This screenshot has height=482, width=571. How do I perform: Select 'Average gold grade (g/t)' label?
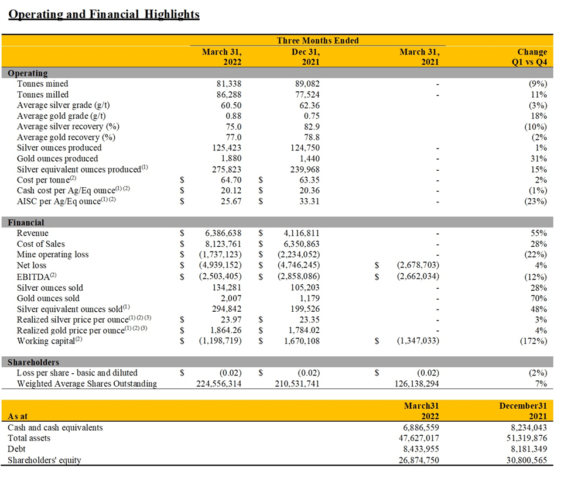(61, 116)
